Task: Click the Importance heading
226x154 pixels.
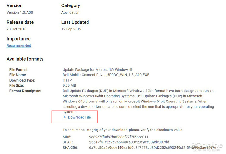Action: pyautogui.click(x=18, y=39)
